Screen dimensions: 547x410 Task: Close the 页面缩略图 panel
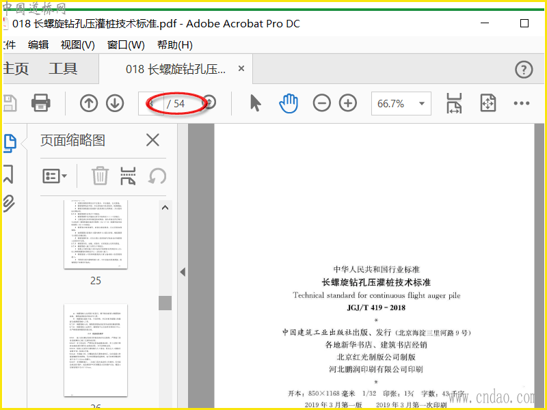pyautogui.click(x=152, y=140)
